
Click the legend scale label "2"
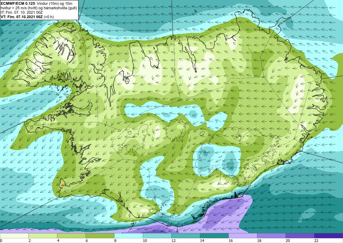click(x=29, y=241)
